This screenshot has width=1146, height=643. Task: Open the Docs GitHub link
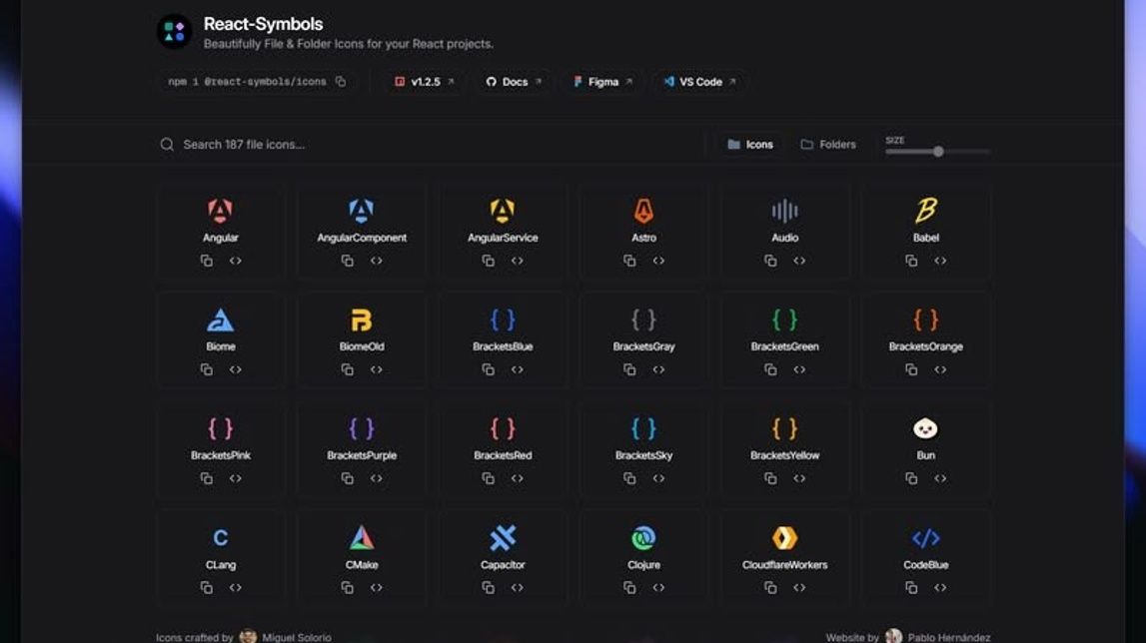tap(514, 82)
